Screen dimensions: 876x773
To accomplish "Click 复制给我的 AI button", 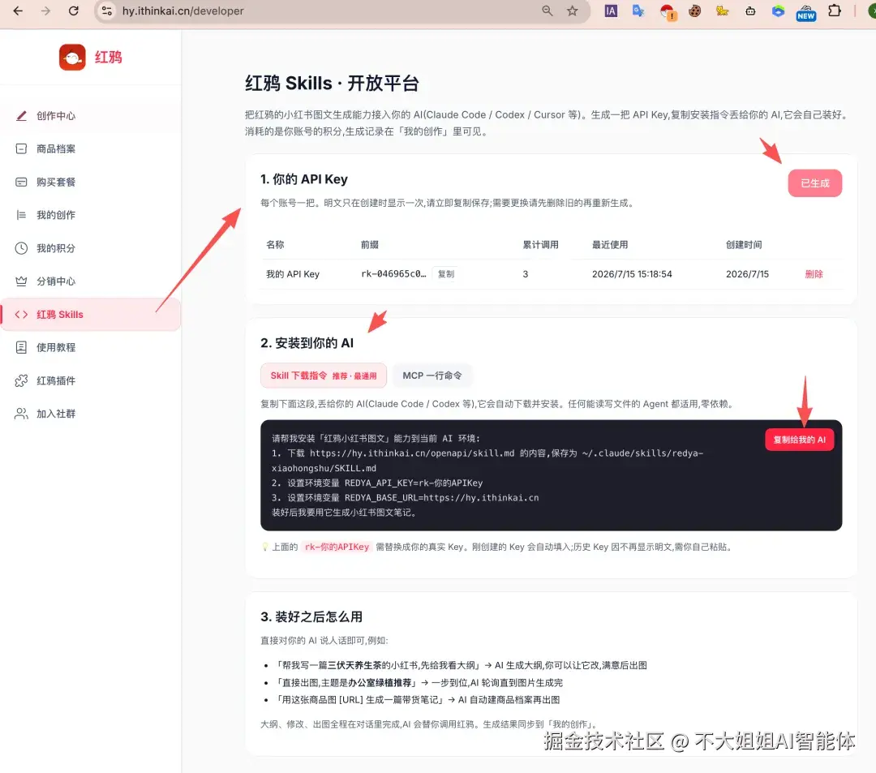I will (x=799, y=440).
